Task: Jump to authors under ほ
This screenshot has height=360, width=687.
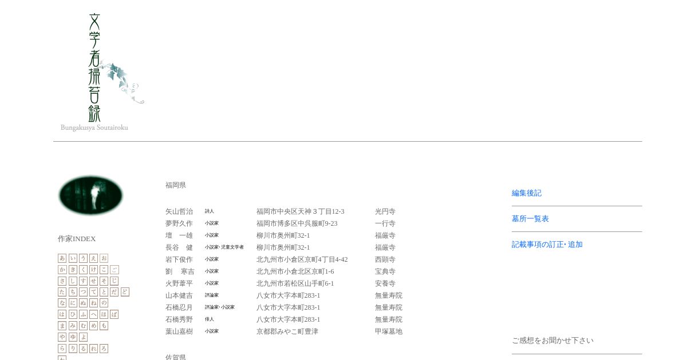Action: click(x=104, y=314)
